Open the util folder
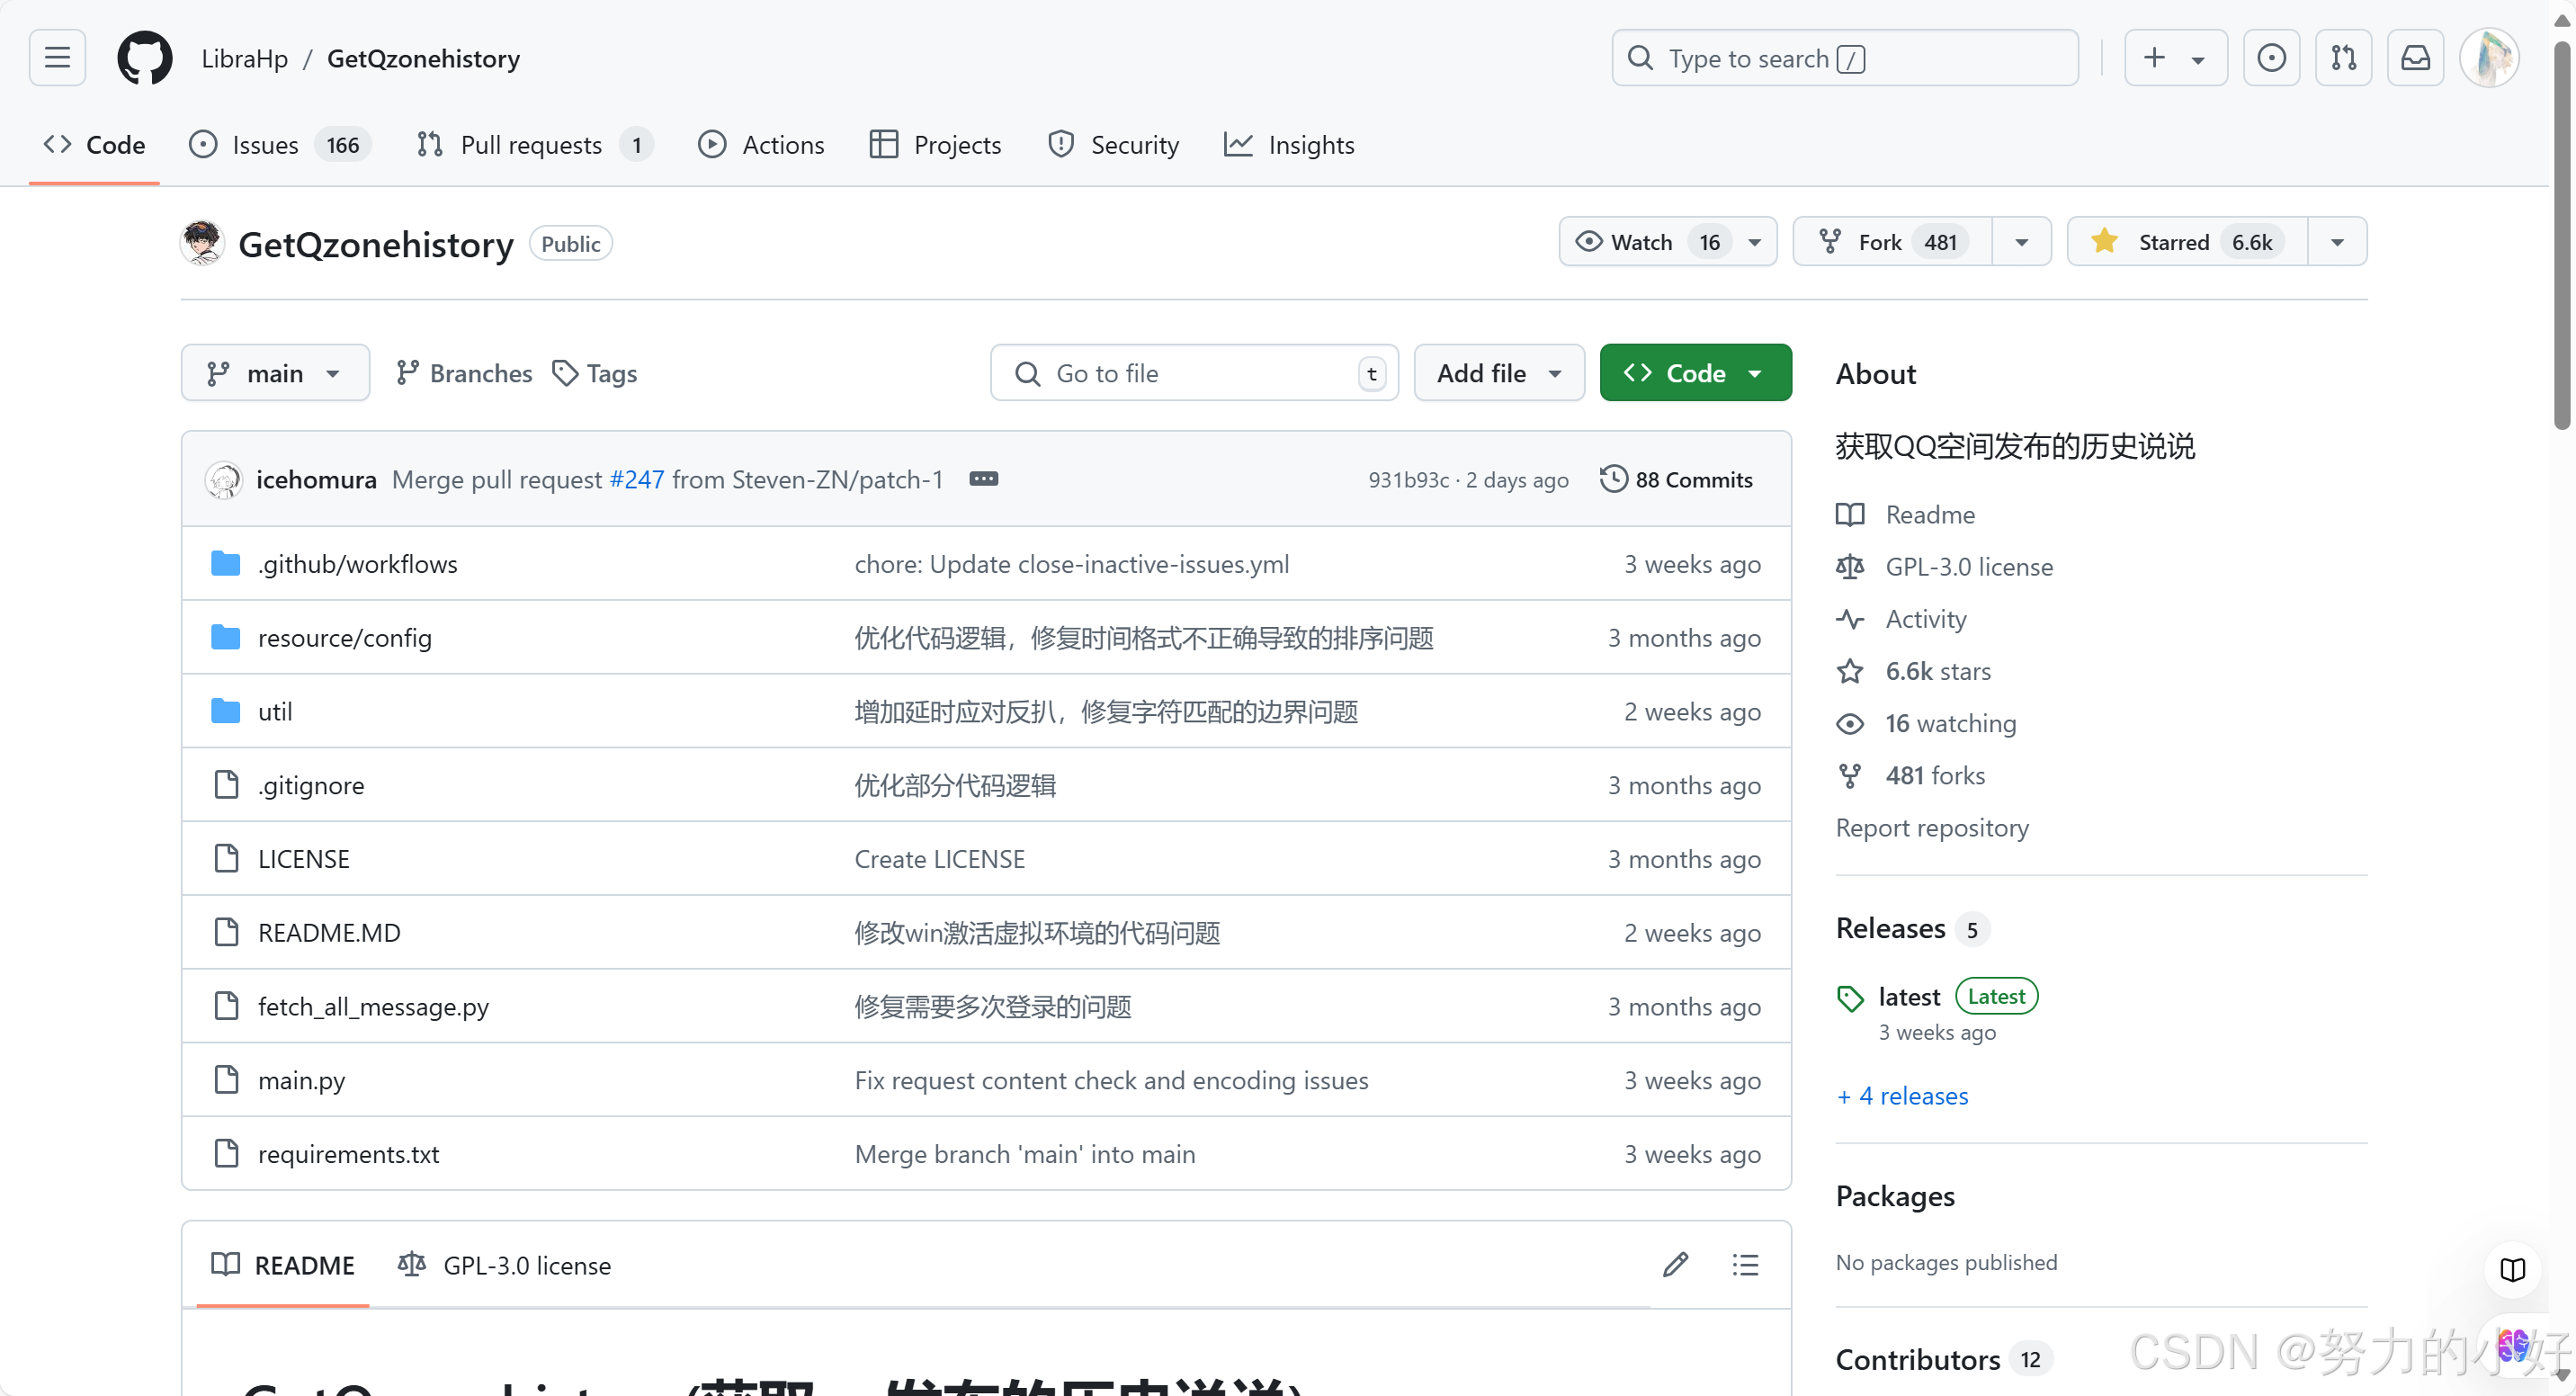This screenshot has height=1396, width=2576. pos(275,712)
